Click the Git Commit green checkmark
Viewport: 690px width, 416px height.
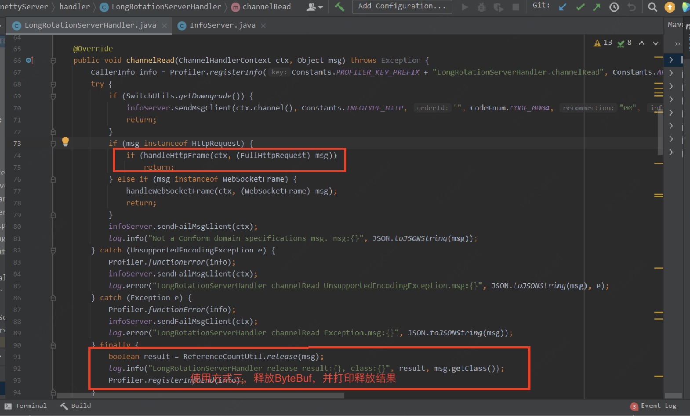tap(580, 7)
